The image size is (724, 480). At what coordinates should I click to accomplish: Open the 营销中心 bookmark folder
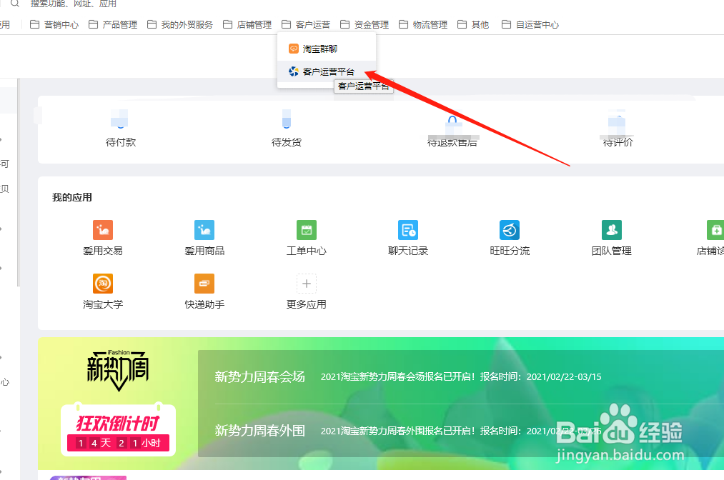[x=54, y=24]
